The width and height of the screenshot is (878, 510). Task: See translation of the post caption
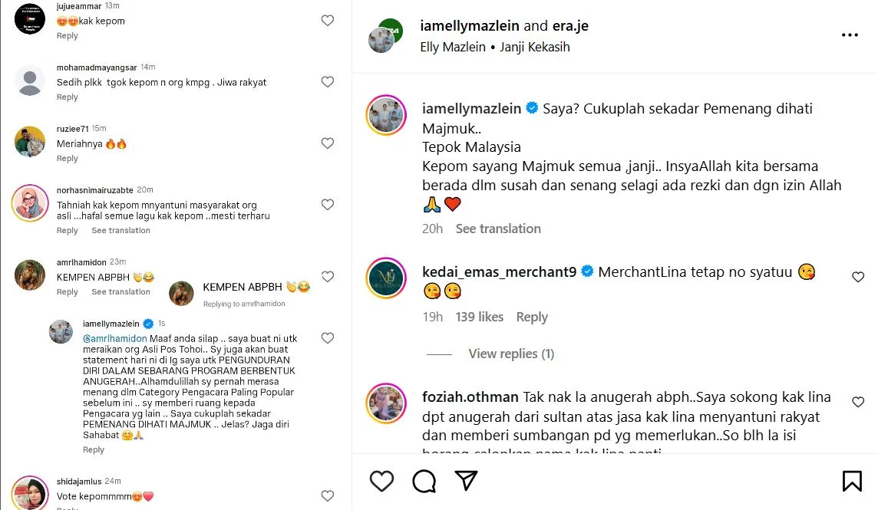(x=498, y=229)
